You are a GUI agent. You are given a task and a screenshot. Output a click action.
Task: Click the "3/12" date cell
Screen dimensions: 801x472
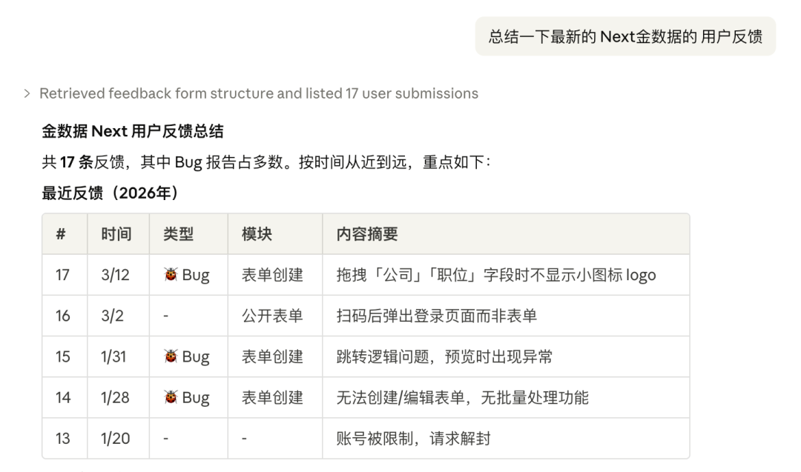115,275
